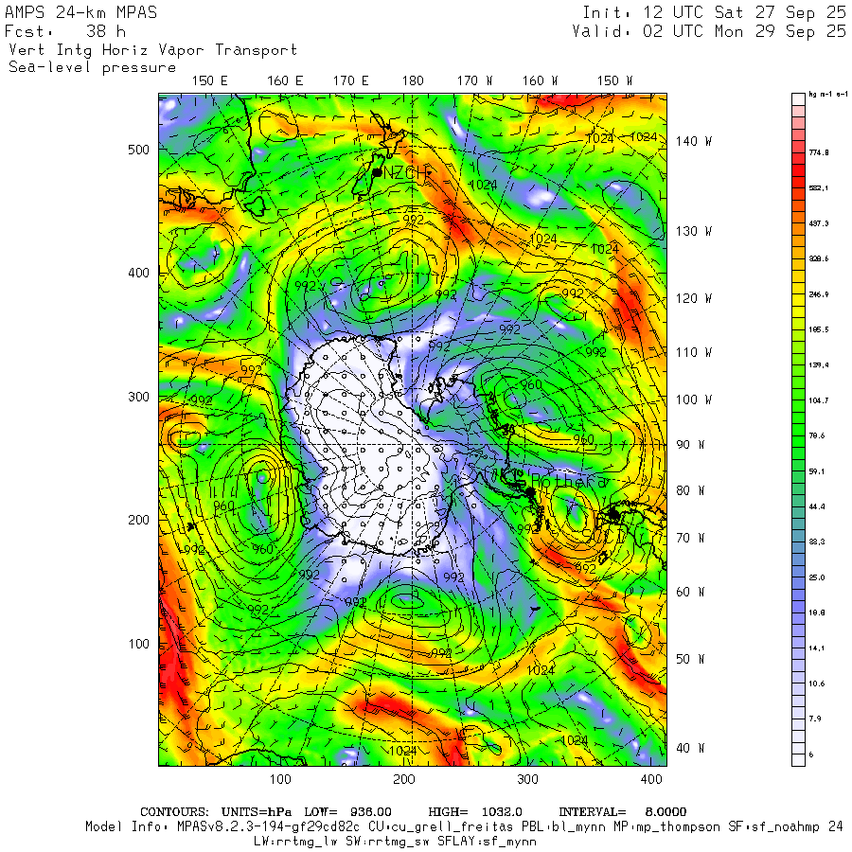Click the '90 W' longitude label

690,445
